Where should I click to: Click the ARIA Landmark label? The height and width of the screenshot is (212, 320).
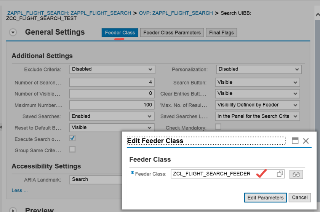click(x=42, y=180)
